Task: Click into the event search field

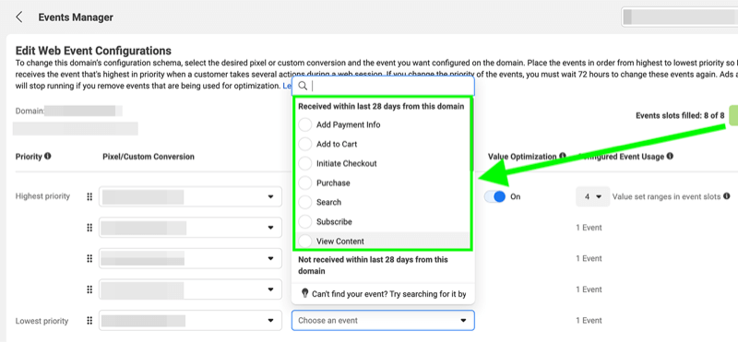Action: 383,86
